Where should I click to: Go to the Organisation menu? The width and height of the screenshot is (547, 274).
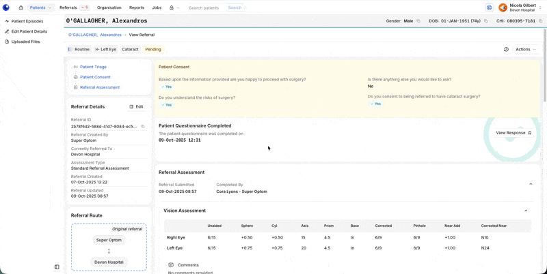point(109,7)
